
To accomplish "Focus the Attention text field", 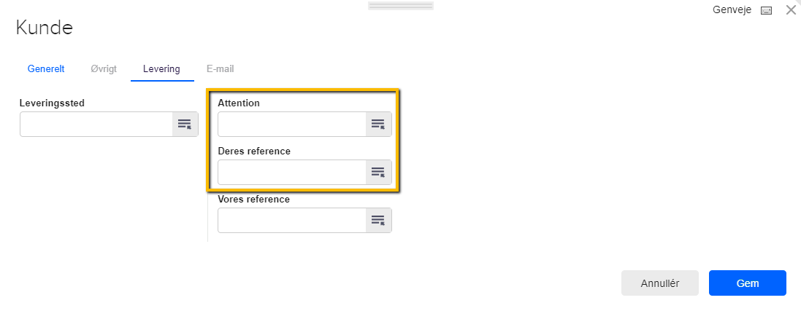I will click(292, 124).
